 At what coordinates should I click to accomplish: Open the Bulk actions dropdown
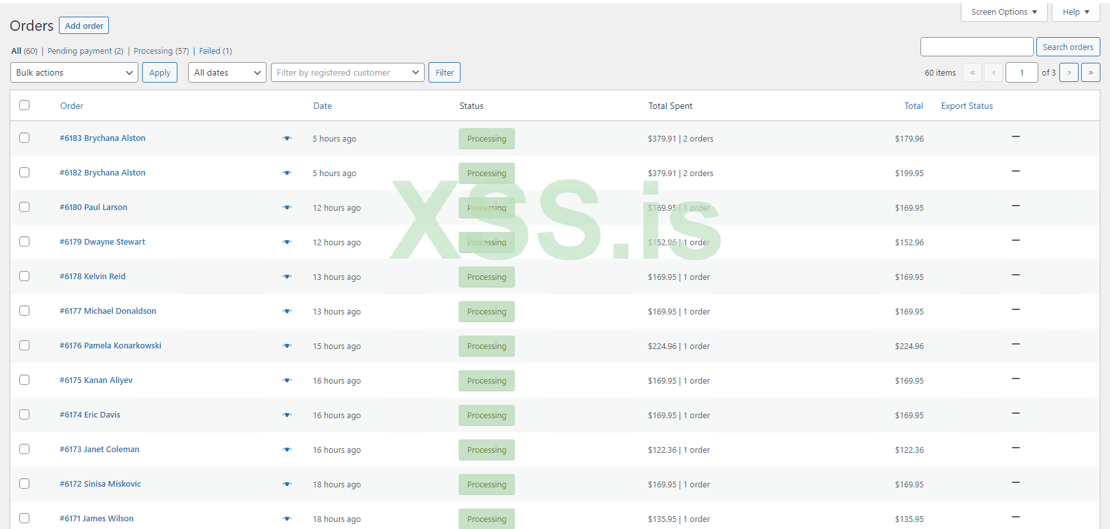coord(74,72)
